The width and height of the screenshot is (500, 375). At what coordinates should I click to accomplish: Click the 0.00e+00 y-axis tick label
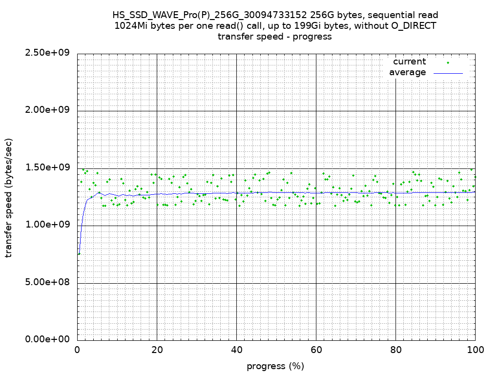pos(48,339)
